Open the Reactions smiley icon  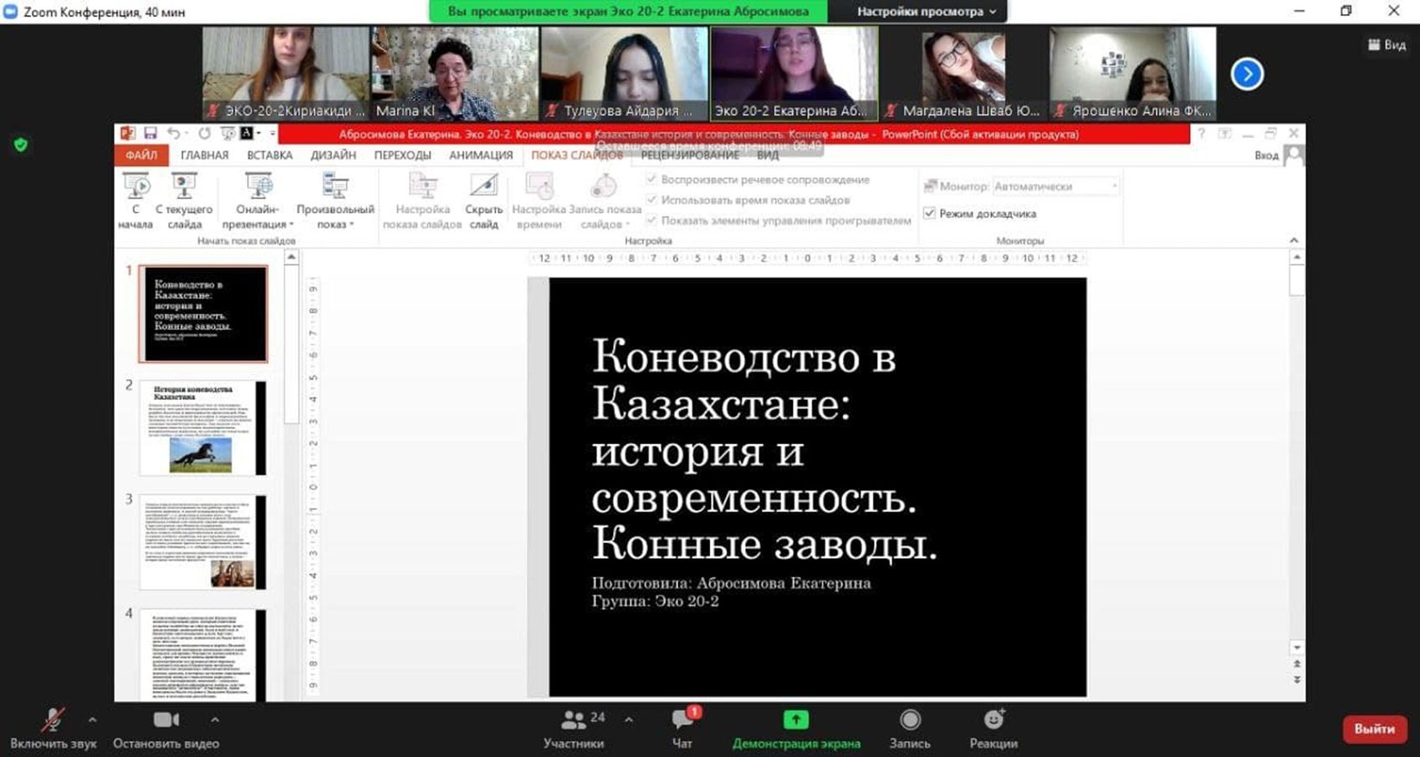pyautogui.click(x=993, y=720)
